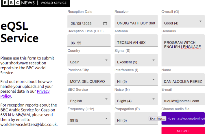Expand the Frequency (kHz) dropdown showing 9915
The image size is (205, 134).
[89, 118]
